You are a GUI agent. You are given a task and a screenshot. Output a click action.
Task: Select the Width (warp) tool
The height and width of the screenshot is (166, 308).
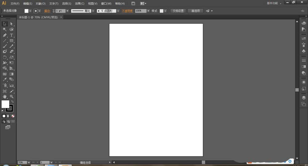coord(5,63)
